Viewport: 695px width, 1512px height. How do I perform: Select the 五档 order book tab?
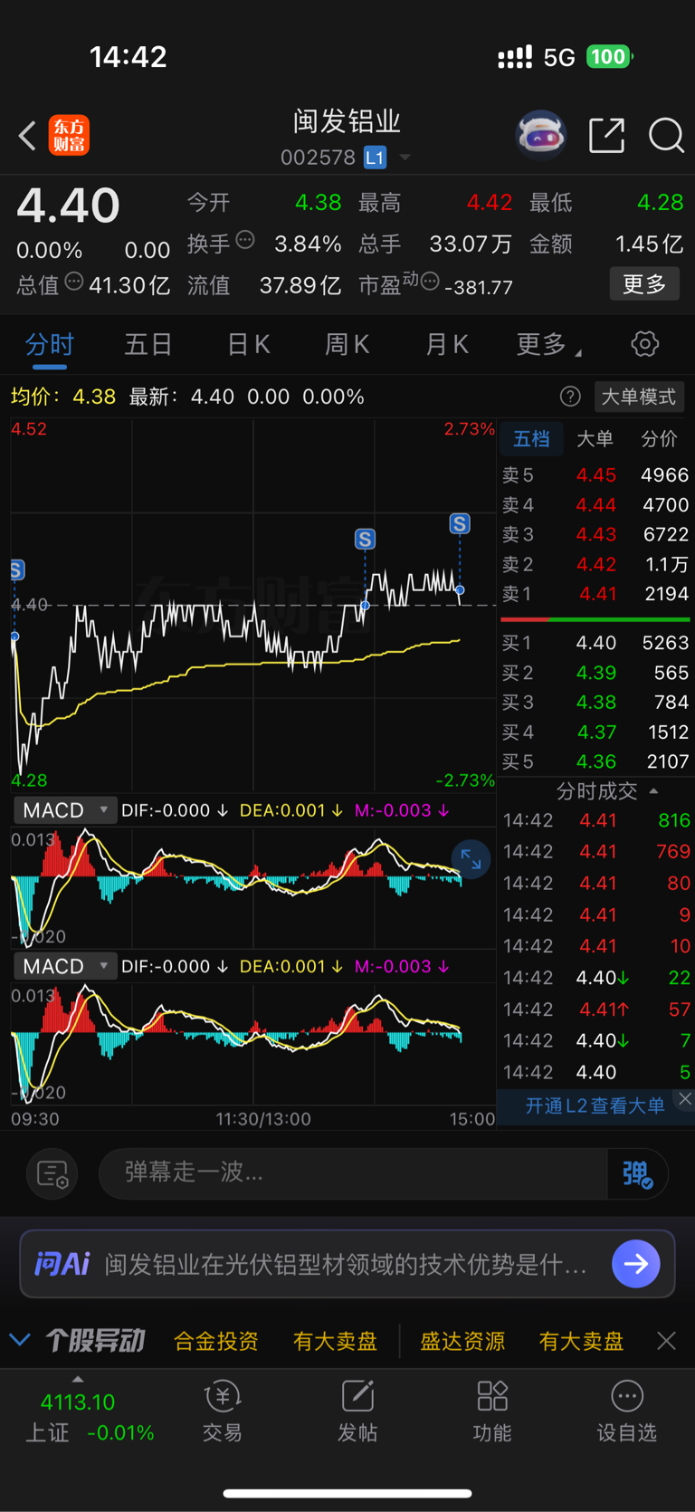[531, 439]
